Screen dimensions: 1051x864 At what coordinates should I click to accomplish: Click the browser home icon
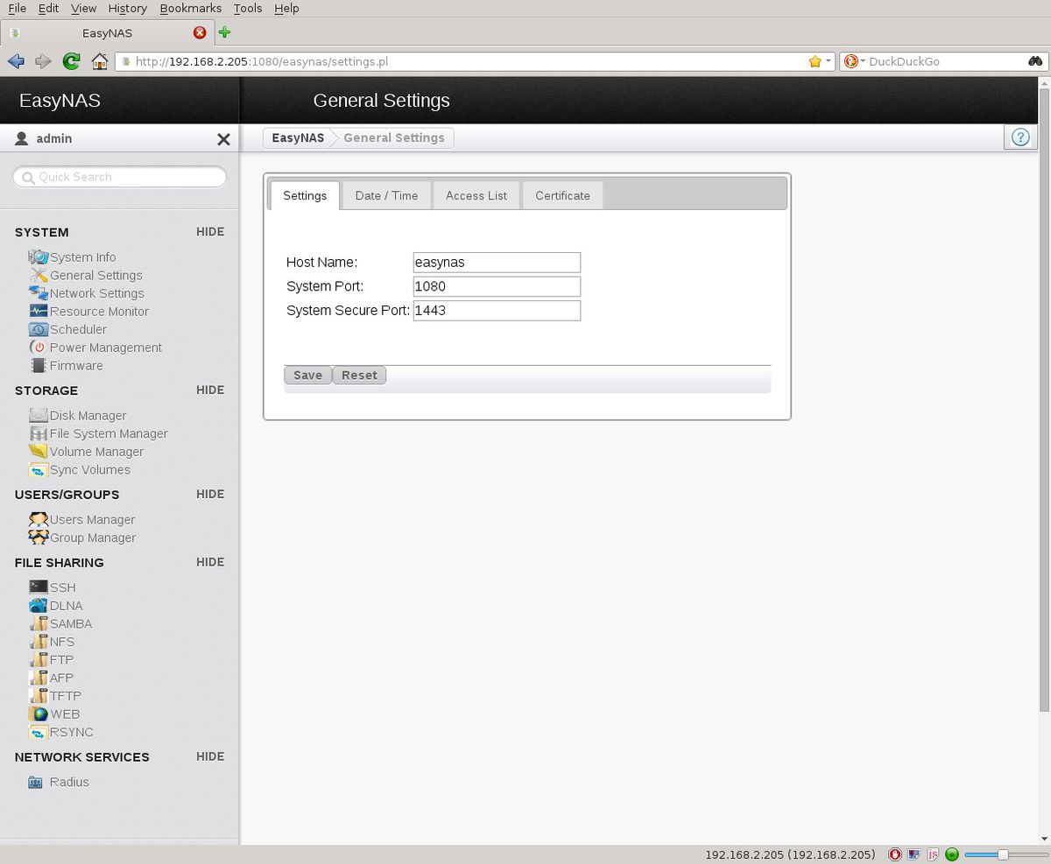(x=100, y=61)
